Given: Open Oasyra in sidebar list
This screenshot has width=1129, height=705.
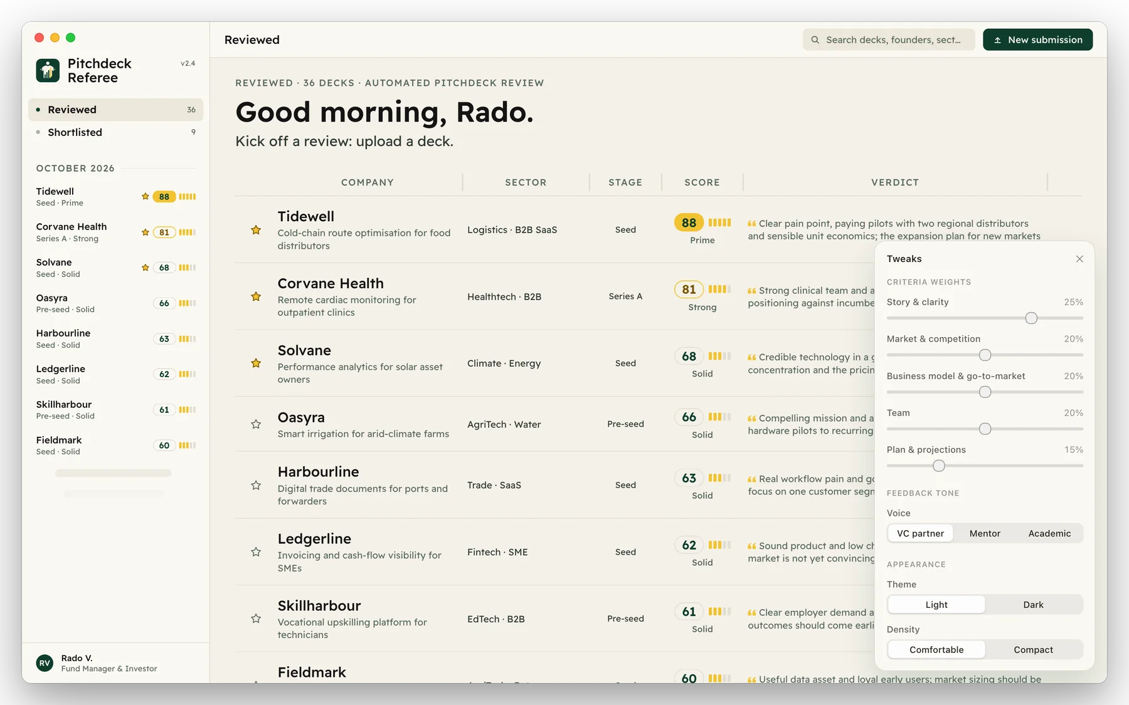Looking at the screenshot, I should [115, 303].
